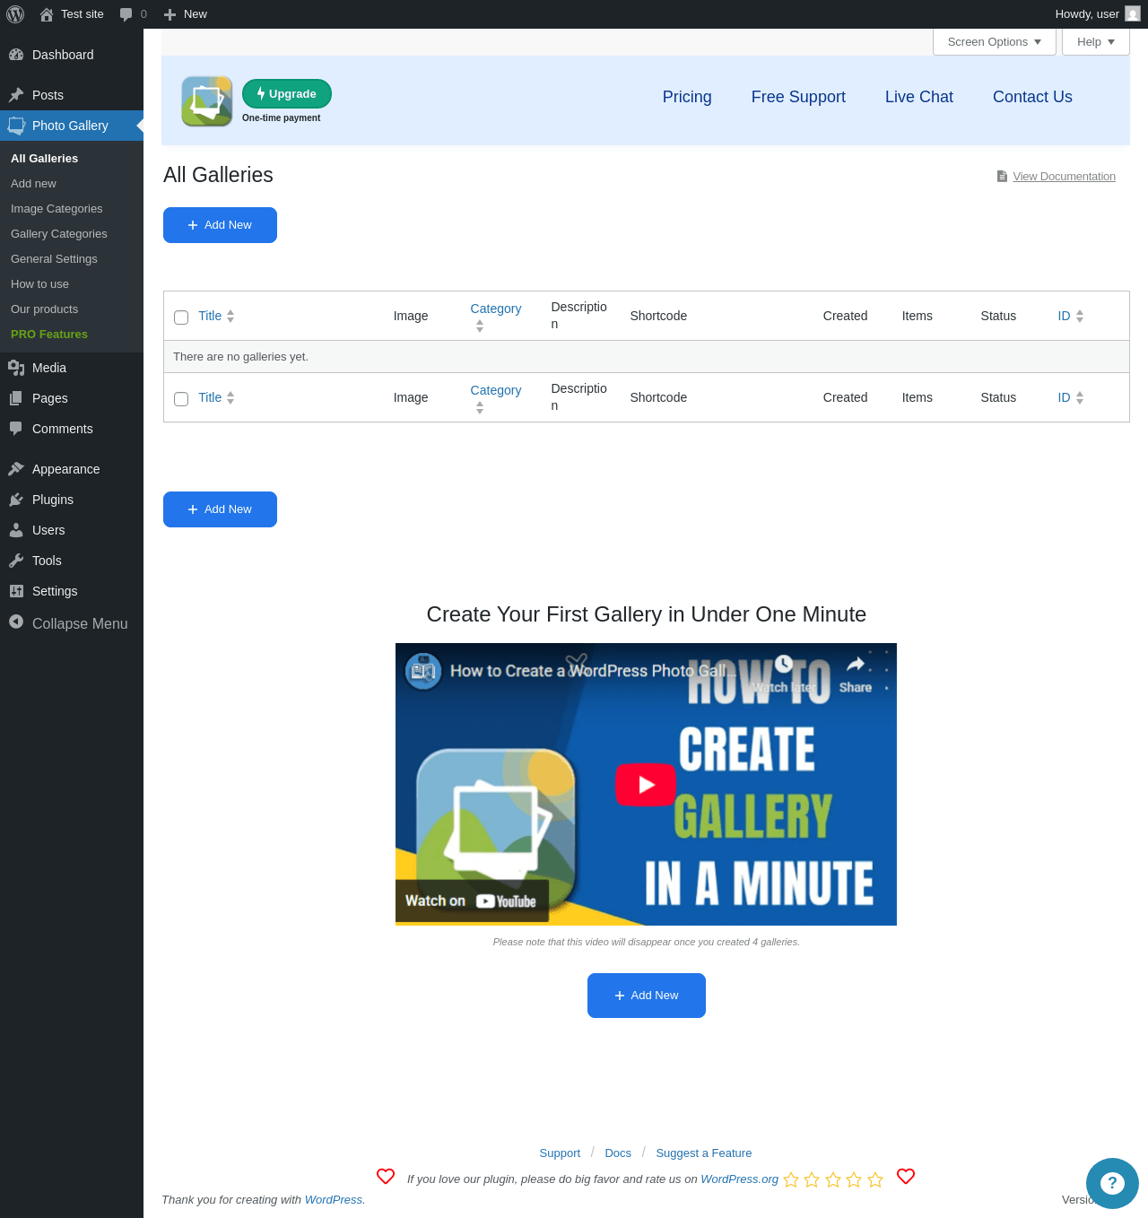Expand the Screen Options dropdown
This screenshot has height=1218, width=1148.
tap(995, 42)
